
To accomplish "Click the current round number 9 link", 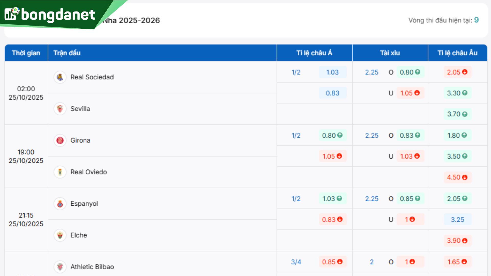I will point(476,19).
